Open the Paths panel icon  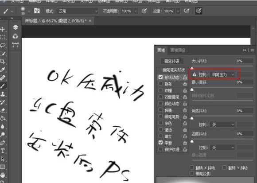point(16,45)
